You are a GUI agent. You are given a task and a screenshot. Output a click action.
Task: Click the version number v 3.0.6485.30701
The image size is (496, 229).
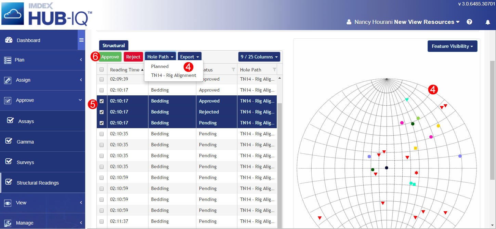click(476, 4)
